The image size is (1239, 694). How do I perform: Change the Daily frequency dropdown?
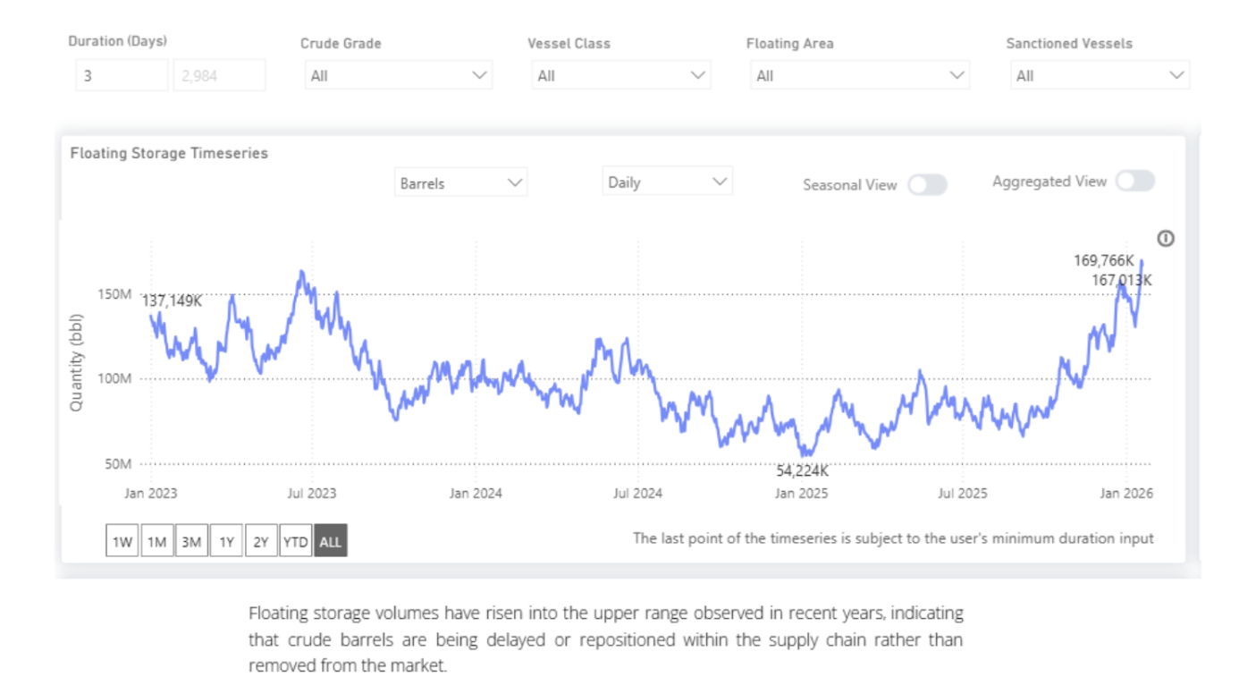pyautogui.click(x=667, y=182)
